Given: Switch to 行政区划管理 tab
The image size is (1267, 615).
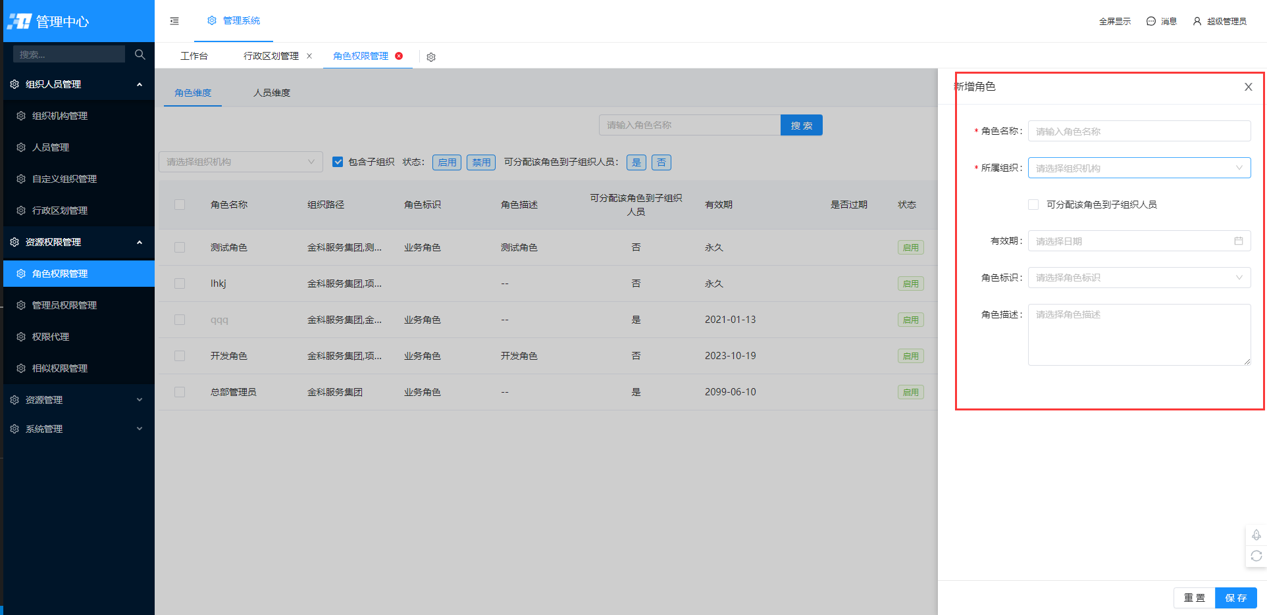Looking at the screenshot, I should point(271,56).
